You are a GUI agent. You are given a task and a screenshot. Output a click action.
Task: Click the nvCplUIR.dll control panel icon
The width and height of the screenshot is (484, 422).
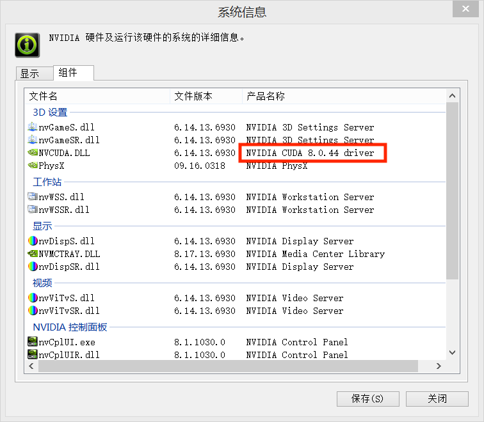click(33, 354)
